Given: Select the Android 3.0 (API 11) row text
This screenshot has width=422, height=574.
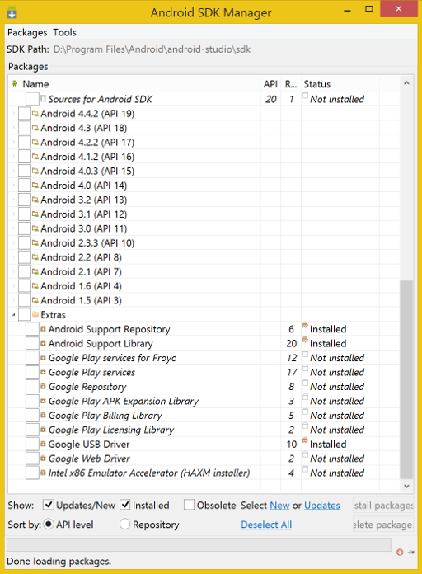Looking at the screenshot, I should [84, 228].
